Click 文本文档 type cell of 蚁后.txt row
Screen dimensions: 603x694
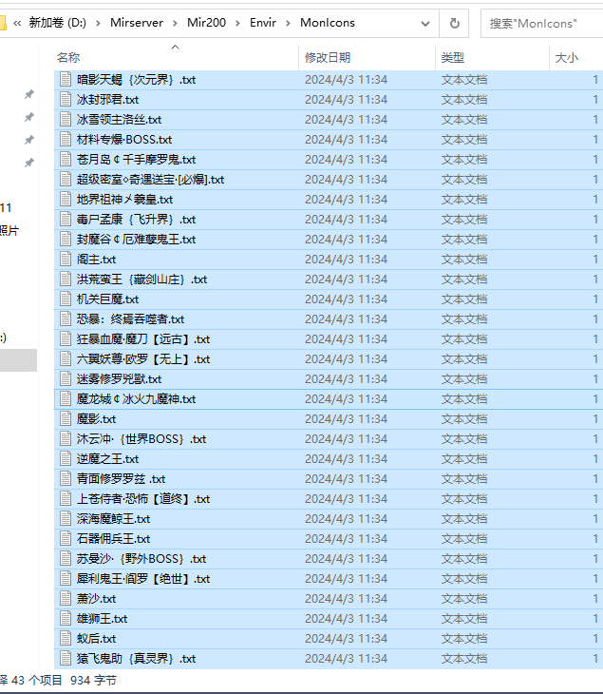(464, 639)
